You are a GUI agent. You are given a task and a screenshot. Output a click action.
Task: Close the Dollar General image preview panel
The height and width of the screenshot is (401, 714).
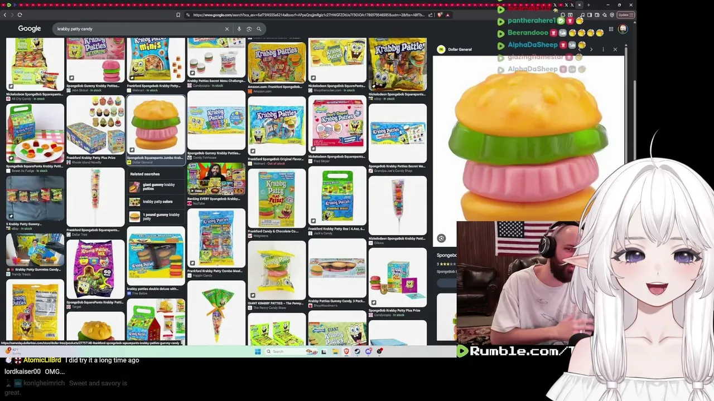pyautogui.click(x=615, y=50)
